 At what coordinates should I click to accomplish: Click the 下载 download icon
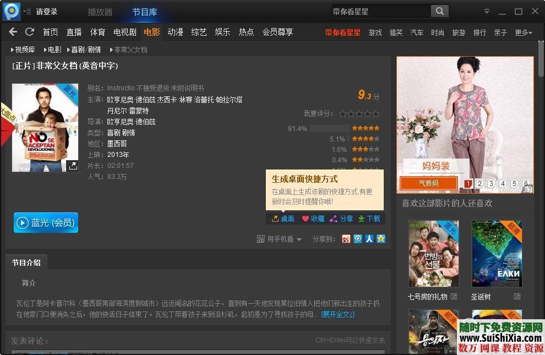tap(369, 219)
